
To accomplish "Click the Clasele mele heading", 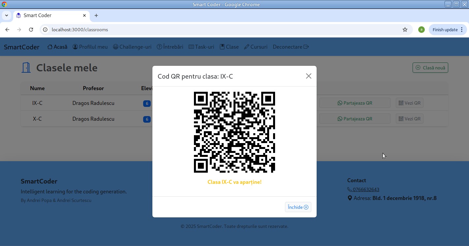I will (x=67, y=68).
